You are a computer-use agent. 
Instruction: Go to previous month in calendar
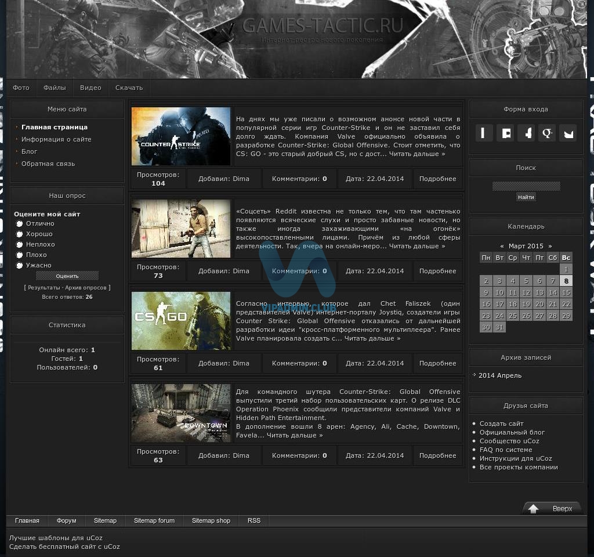(502, 246)
